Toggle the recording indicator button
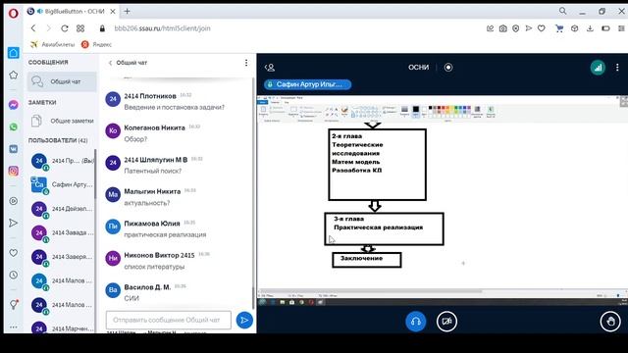 448,68
